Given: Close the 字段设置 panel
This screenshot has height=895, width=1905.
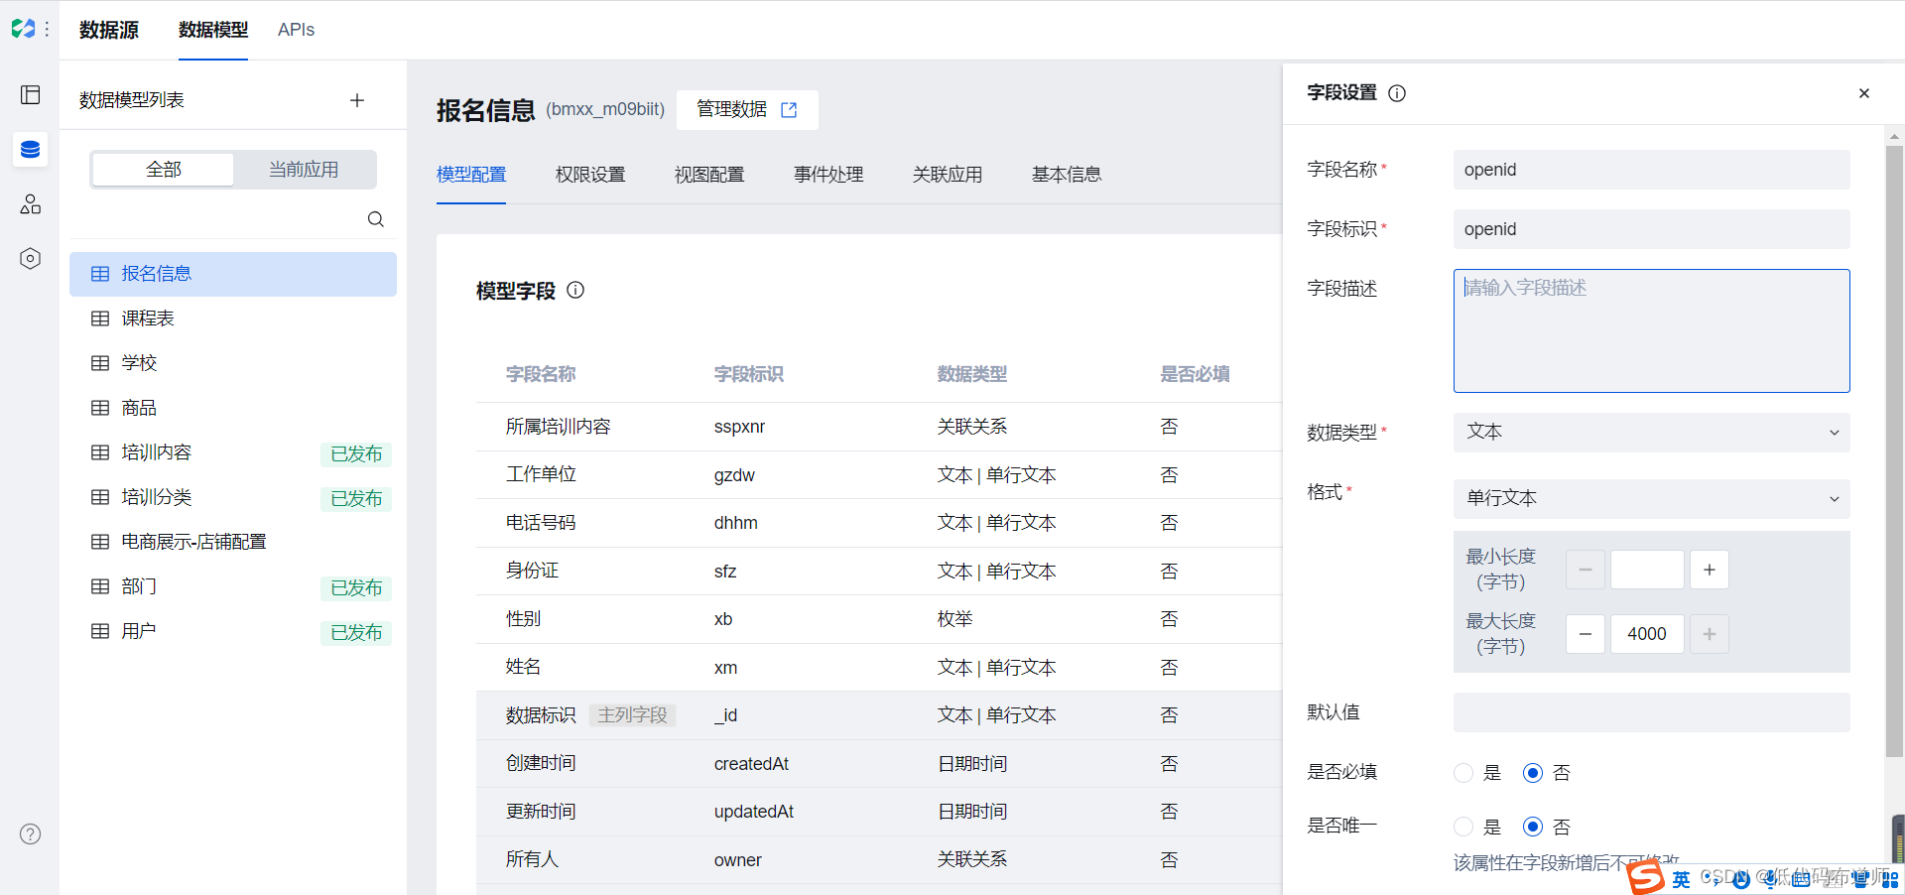Looking at the screenshot, I should coord(1864,93).
